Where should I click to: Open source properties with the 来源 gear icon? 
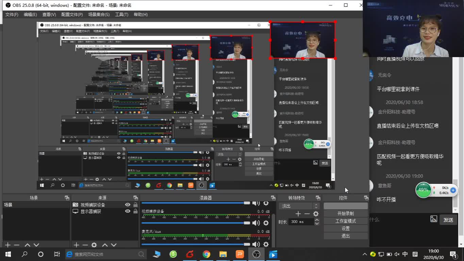94,245
